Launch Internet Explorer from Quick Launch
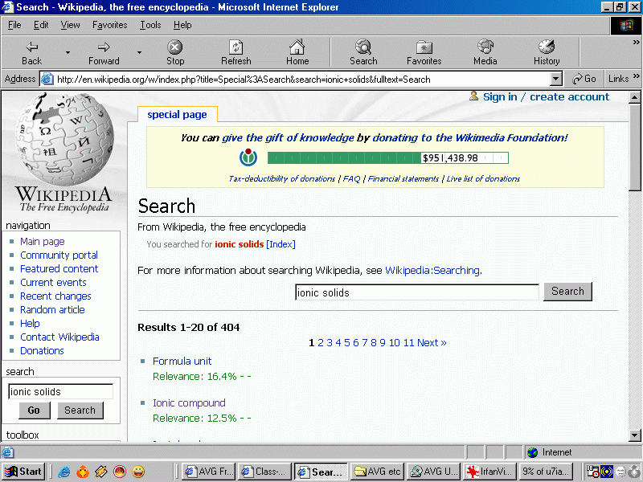 click(x=63, y=472)
